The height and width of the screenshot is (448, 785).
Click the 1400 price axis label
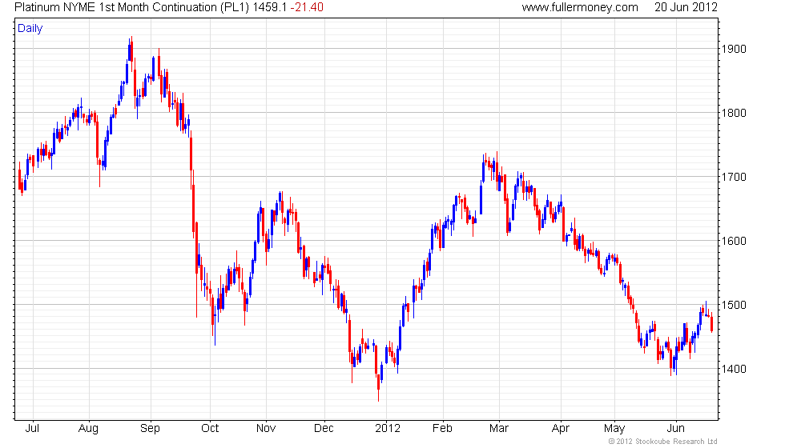(734, 369)
